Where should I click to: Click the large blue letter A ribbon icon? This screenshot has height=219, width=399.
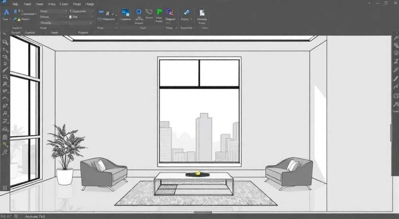6,12
